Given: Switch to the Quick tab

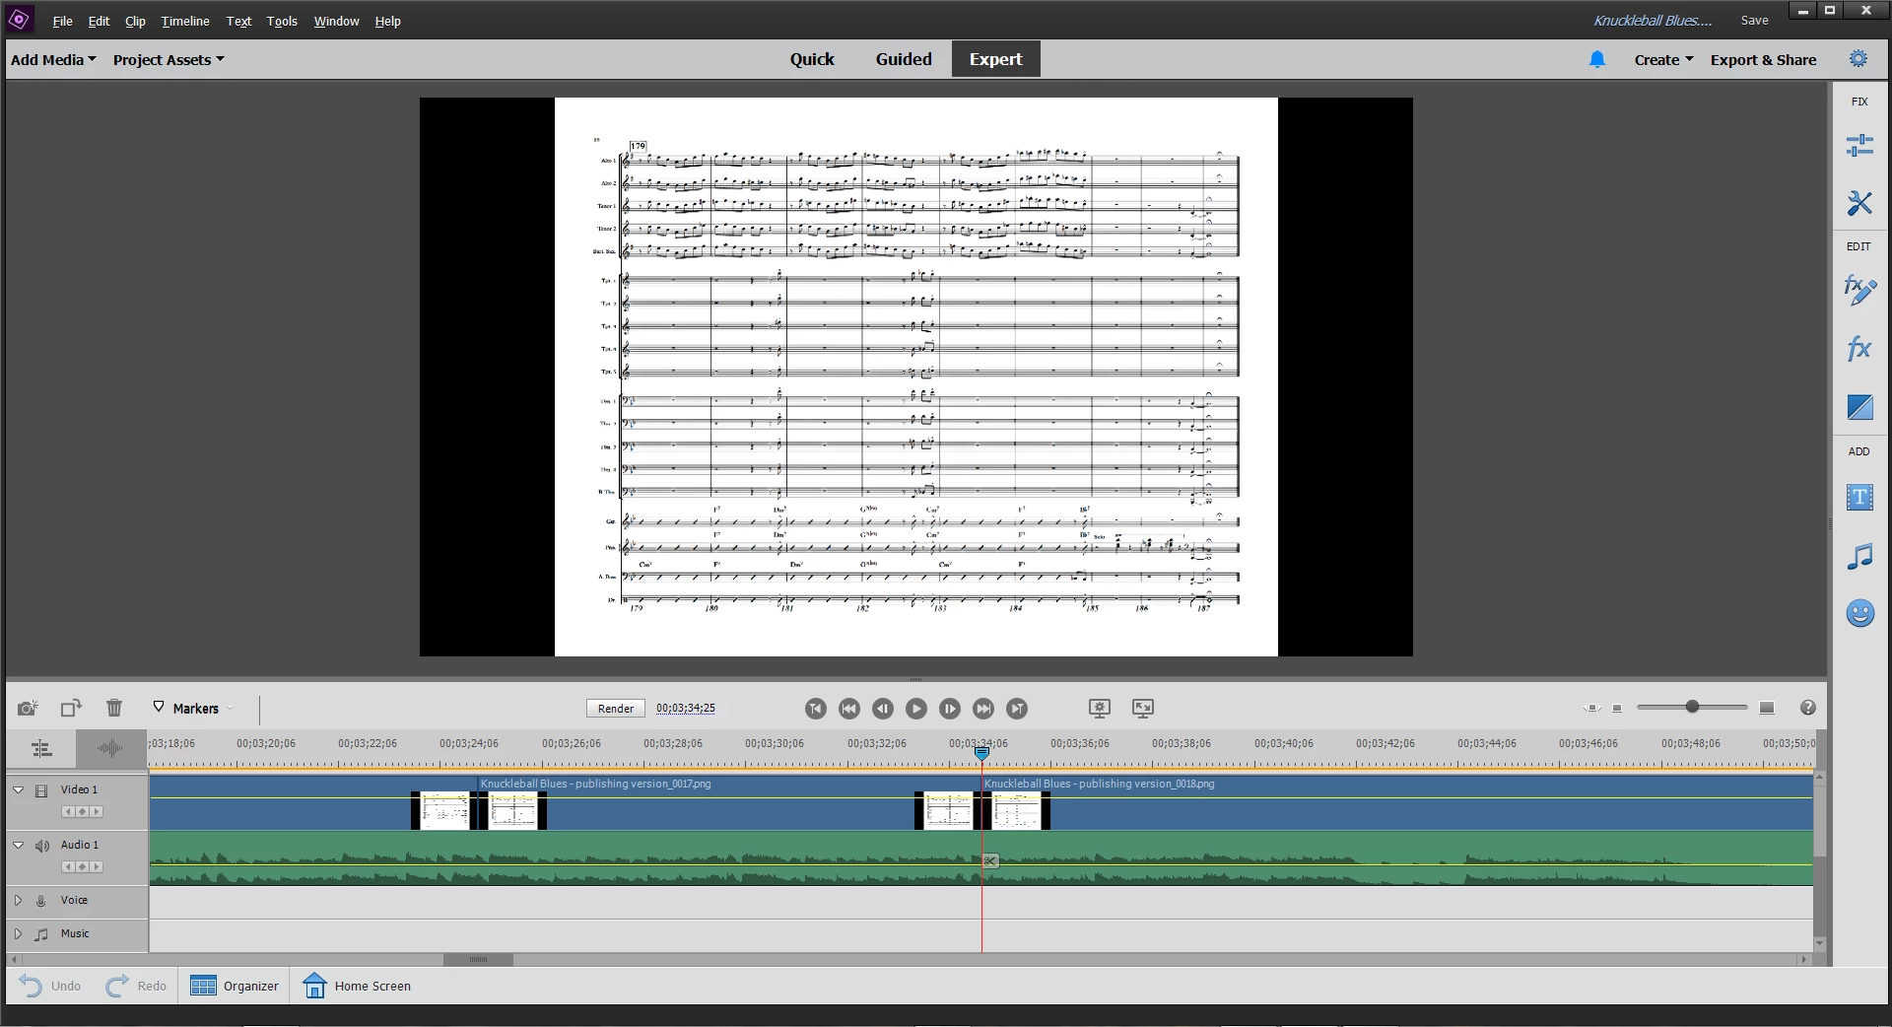Looking at the screenshot, I should 812,59.
